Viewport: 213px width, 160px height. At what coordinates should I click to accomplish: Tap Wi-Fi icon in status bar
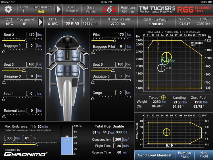coord(13,2)
